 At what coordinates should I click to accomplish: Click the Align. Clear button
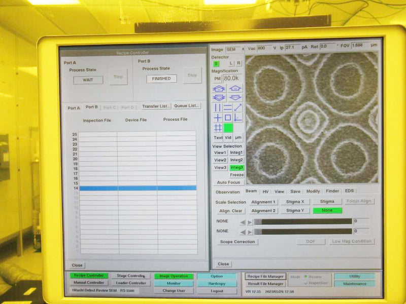coord(230,211)
